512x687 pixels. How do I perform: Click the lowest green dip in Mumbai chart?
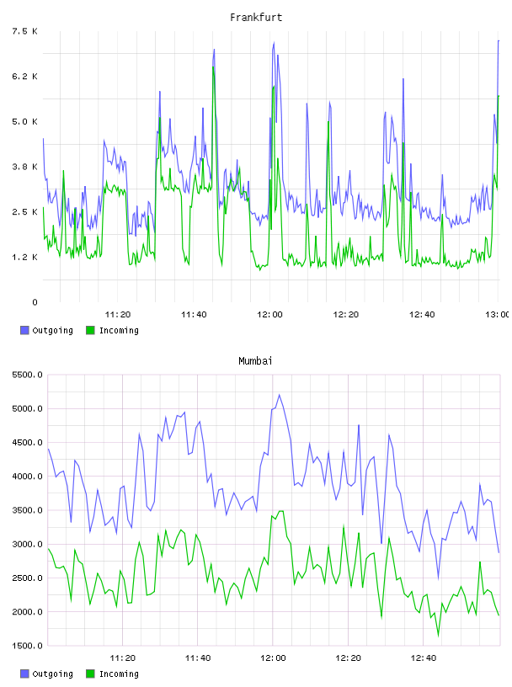pos(438,636)
